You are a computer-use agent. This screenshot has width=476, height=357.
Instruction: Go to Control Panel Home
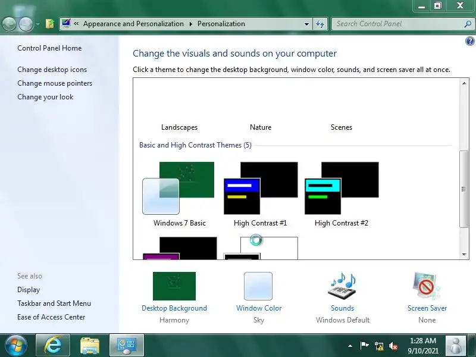49,48
